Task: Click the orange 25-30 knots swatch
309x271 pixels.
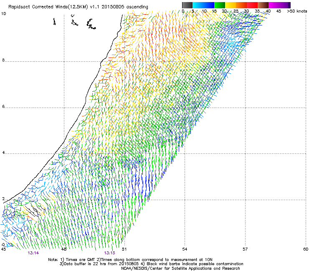Action: coord(241,5)
